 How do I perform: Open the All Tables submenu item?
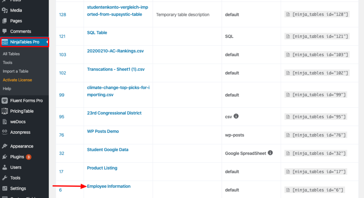tap(11, 54)
